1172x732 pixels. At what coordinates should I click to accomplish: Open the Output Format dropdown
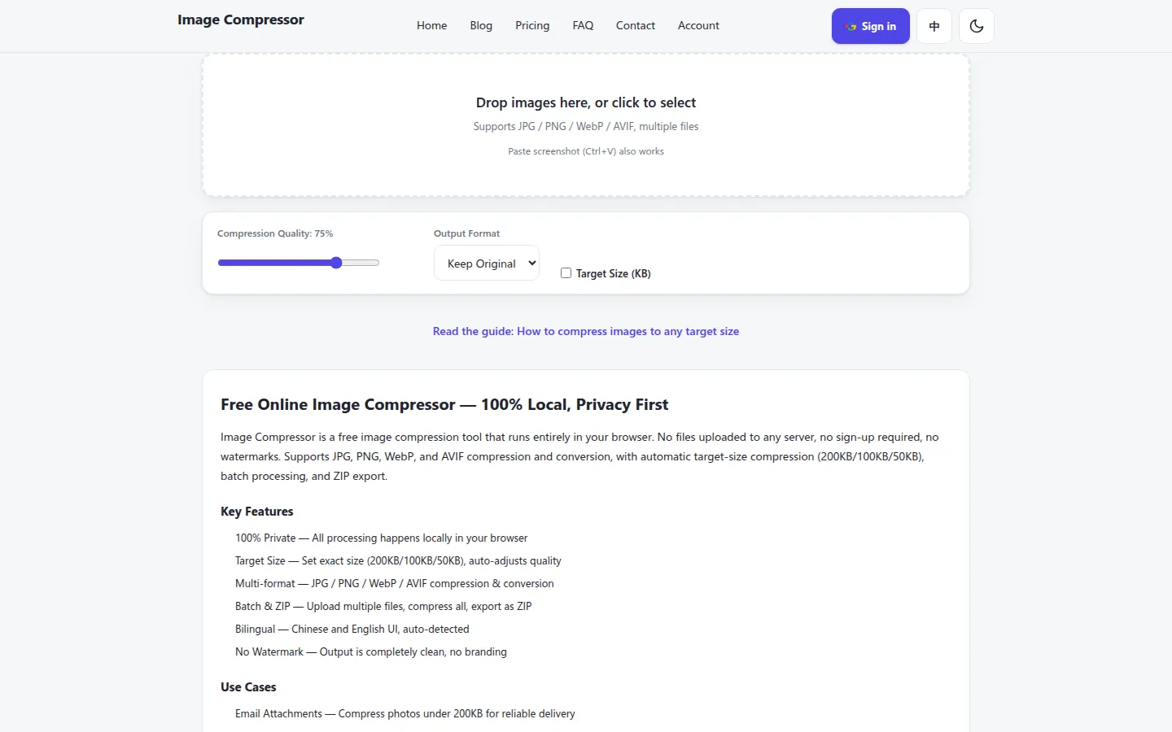point(487,263)
